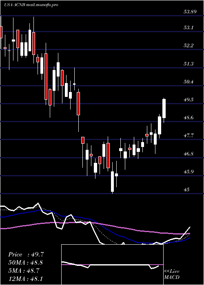Click the '12MA : 48.1' readout
The height and width of the screenshot is (285, 204).
pyautogui.click(x=26, y=278)
